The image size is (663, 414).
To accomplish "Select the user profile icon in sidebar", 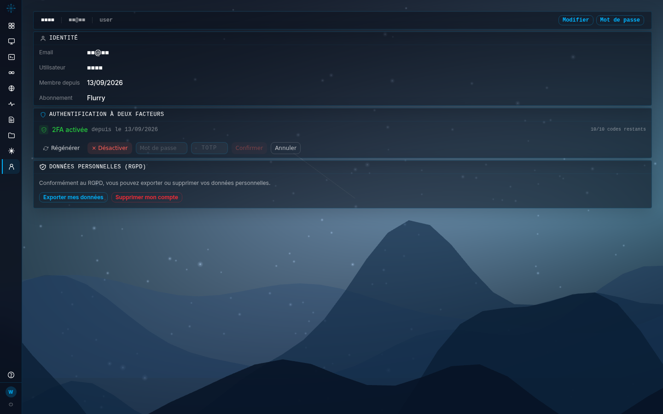I will [12, 167].
